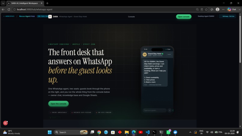Open the Get Help taskbar icon

(106, 132)
